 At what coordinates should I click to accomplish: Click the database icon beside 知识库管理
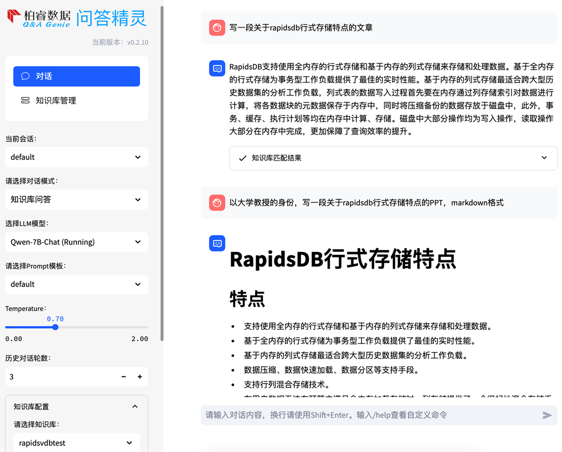tap(25, 101)
